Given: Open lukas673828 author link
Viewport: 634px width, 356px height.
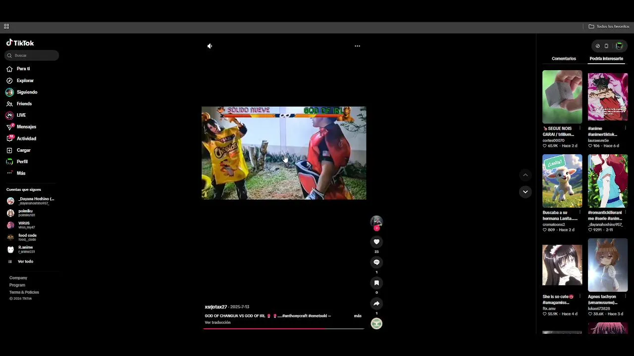Looking at the screenshot, I should point(599,309).
